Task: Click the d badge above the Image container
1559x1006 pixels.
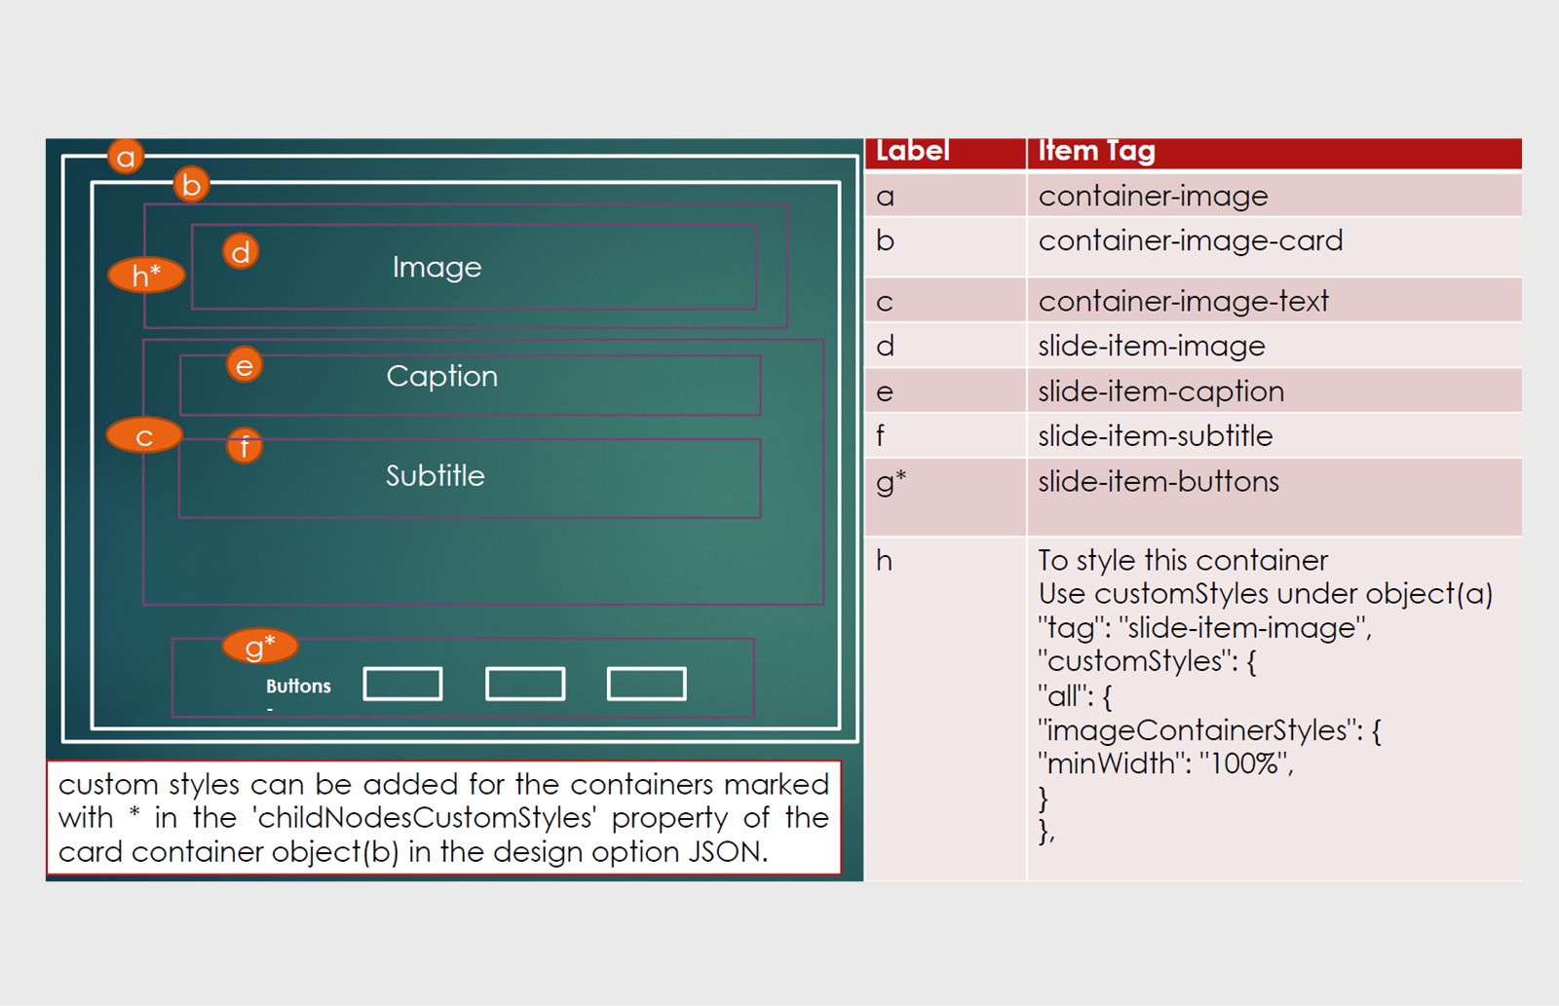Action: 240,252
